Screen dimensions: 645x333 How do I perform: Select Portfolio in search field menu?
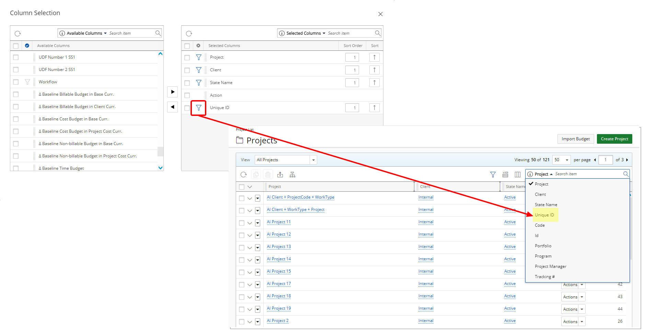pyautogui.click(x=543, y=246)
